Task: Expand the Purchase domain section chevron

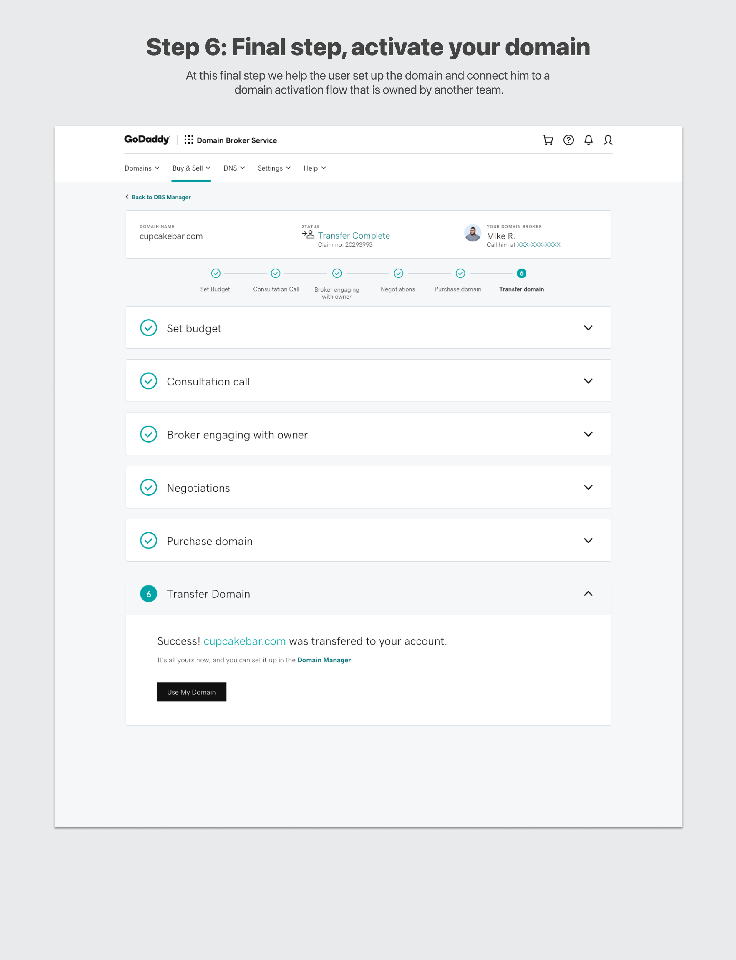Action: click(588, 540)
